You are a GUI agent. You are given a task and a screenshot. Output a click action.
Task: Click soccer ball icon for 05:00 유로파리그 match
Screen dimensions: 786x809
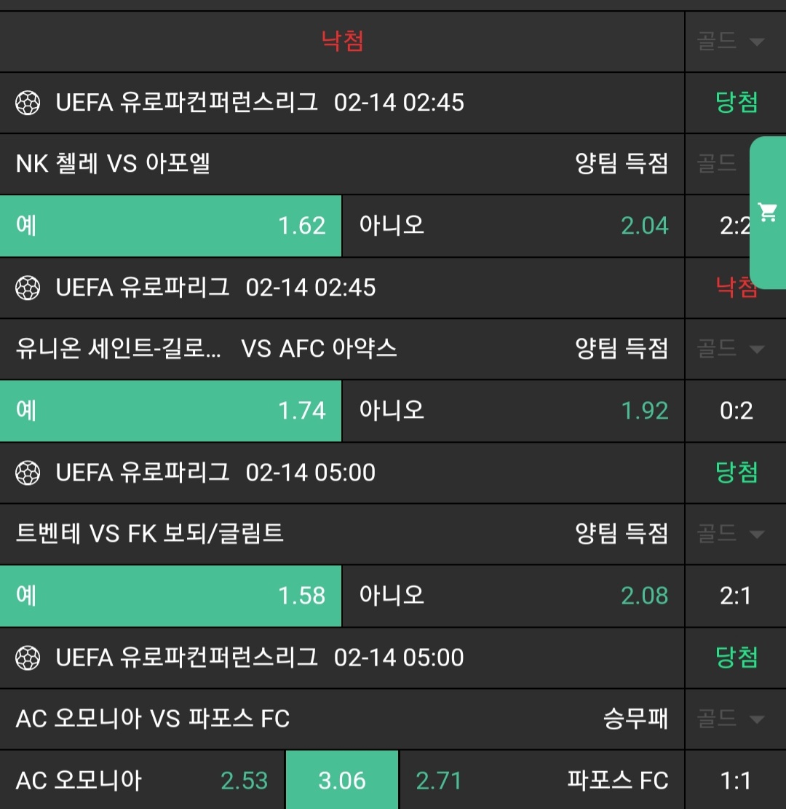(28, 473)
